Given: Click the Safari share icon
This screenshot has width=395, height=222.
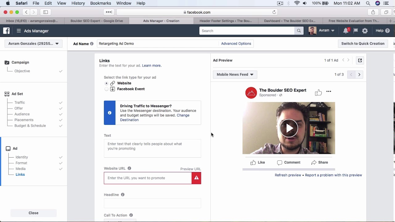Looking at the screenshot, I should (373, 12).
